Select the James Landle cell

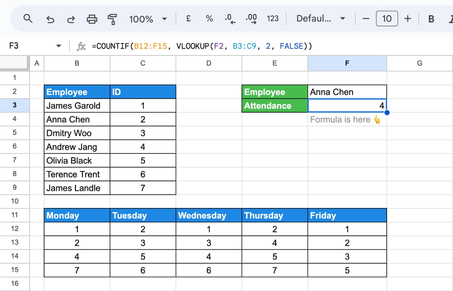77,188
